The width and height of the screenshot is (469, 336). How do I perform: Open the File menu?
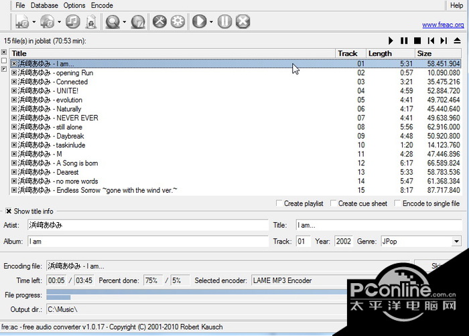(20, 5)
